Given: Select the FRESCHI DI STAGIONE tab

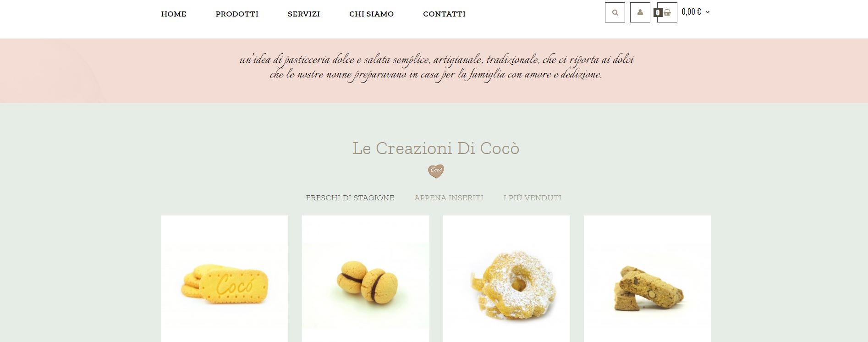Looking at the screenshot, I should click(350, 198).
